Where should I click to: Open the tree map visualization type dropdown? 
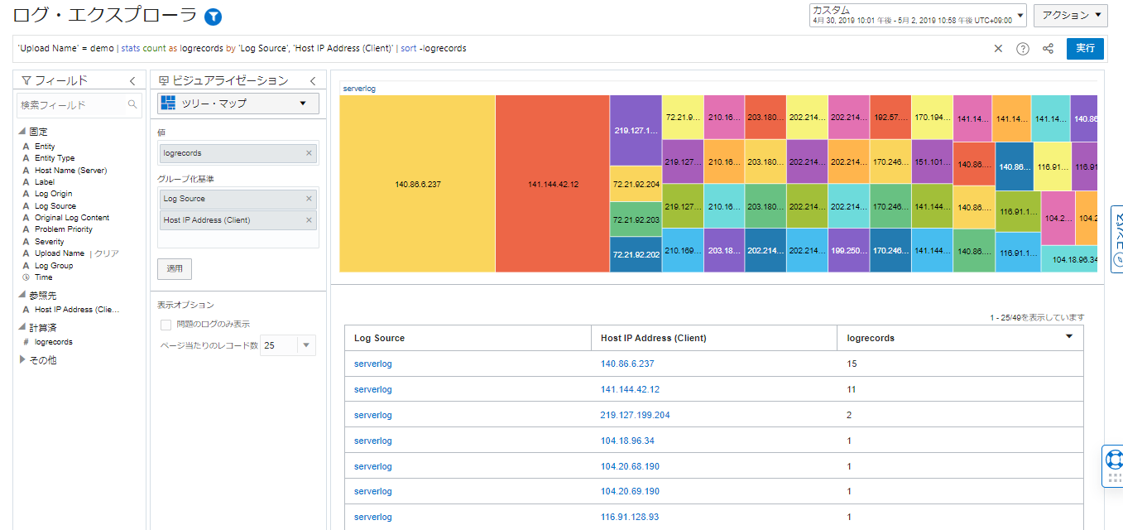(238, 104)
